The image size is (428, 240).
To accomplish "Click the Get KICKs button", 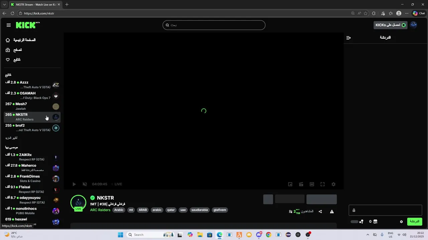I will click(x=390, y=25).
